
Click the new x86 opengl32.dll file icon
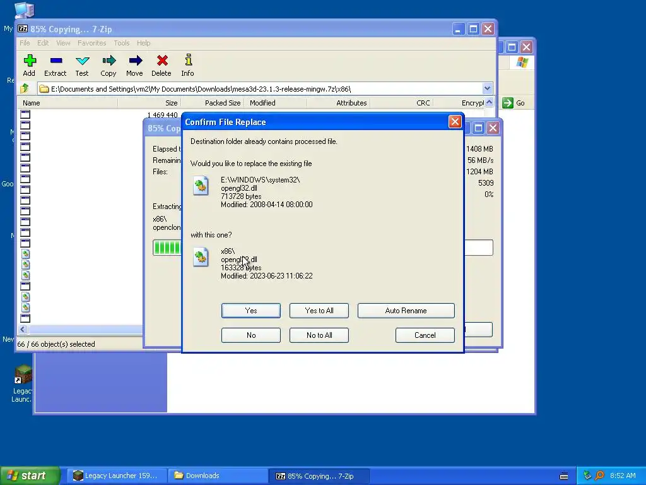(x=201, y=257)
